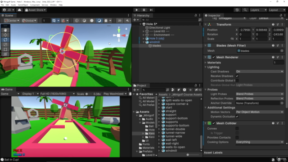Image resolution: width=288 pixels, height=162 pixels.
Task: Open Reflection Probes dropdown
Action: [260, 99]
